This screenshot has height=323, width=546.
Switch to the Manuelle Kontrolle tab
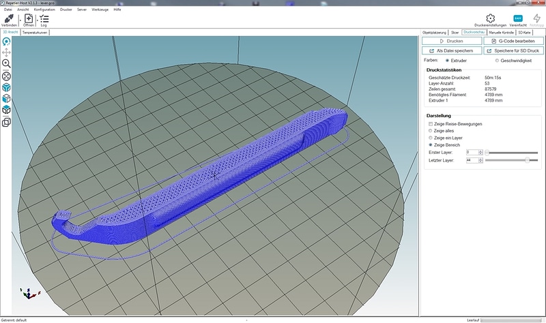[x=501, y=32]
